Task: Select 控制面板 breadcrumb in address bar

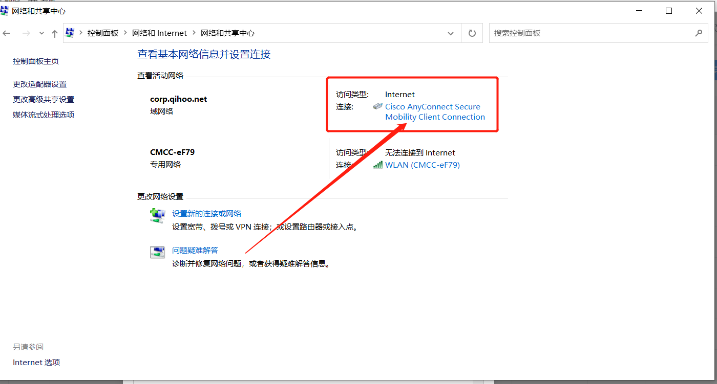Action: point(103,33)
